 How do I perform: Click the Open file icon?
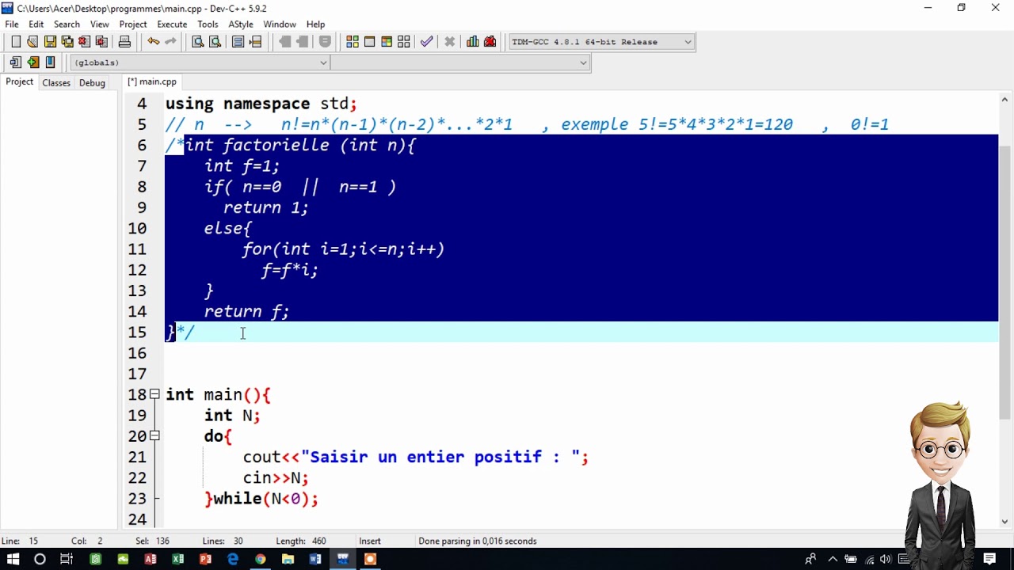click(x=32, y=42)
